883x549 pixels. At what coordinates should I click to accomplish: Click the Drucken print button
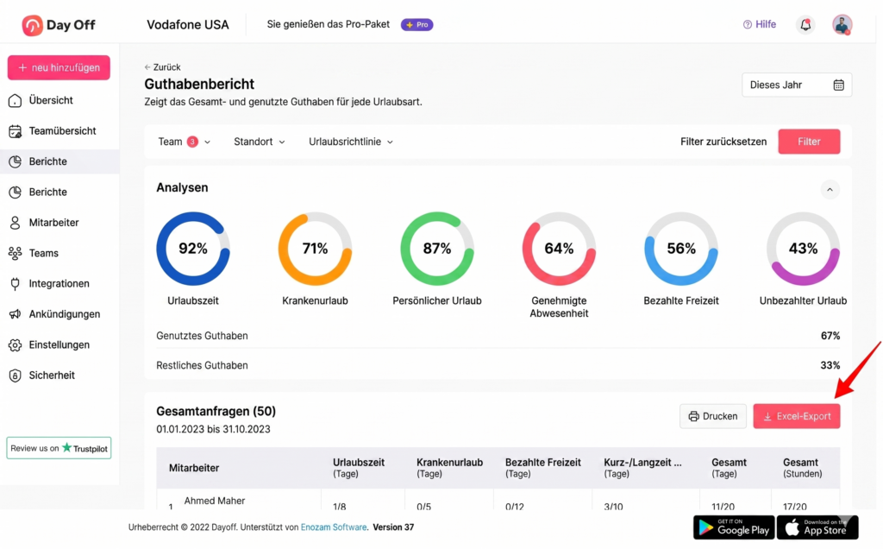point(712,416)
